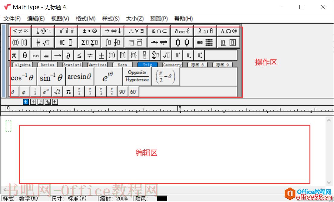Open the spaces and ellipses palette
The height and width of the screenshot is (202, 334).
pyautogui.click(x=44, y=31)
